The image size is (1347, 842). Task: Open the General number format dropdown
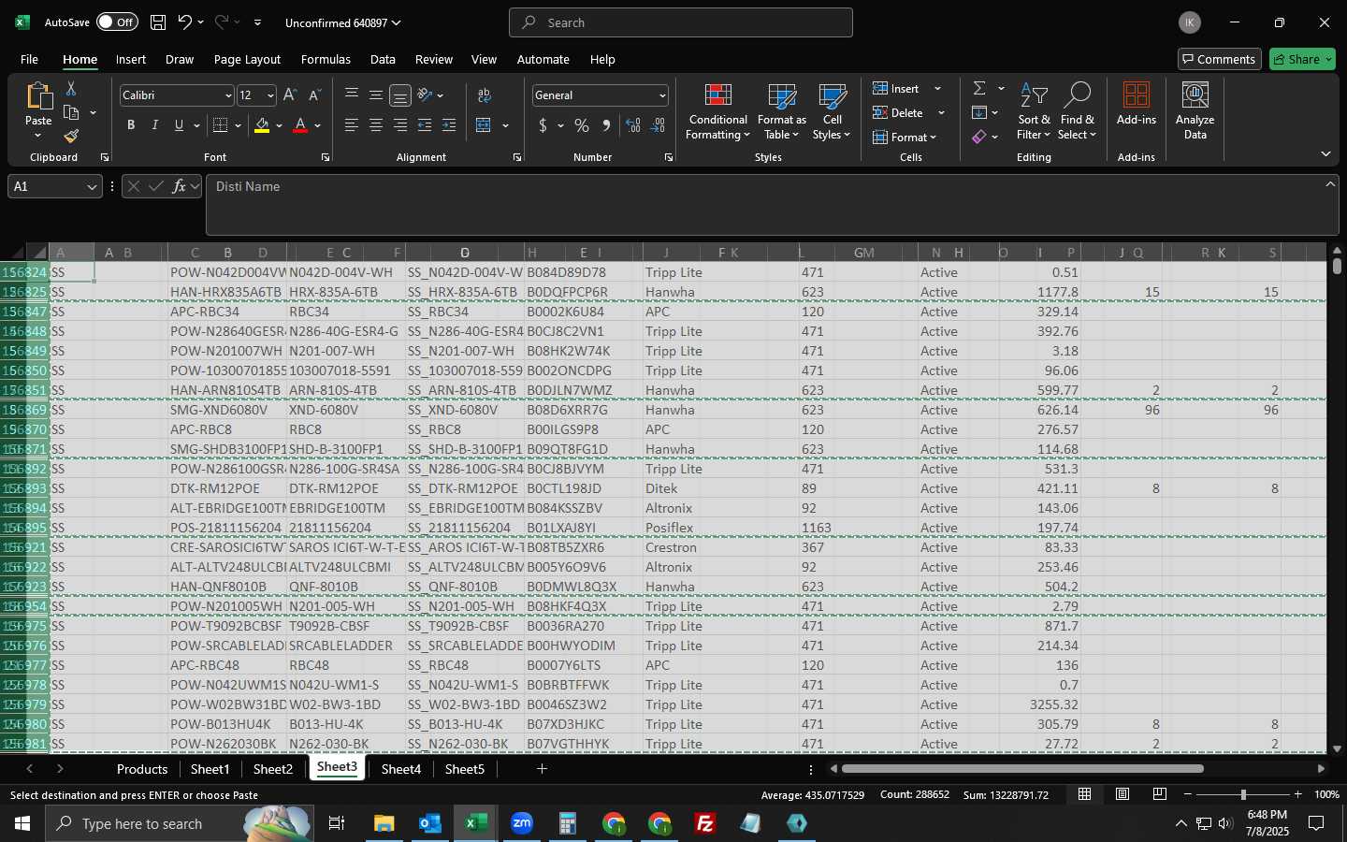pyautogui.click(x=662, y=95)
